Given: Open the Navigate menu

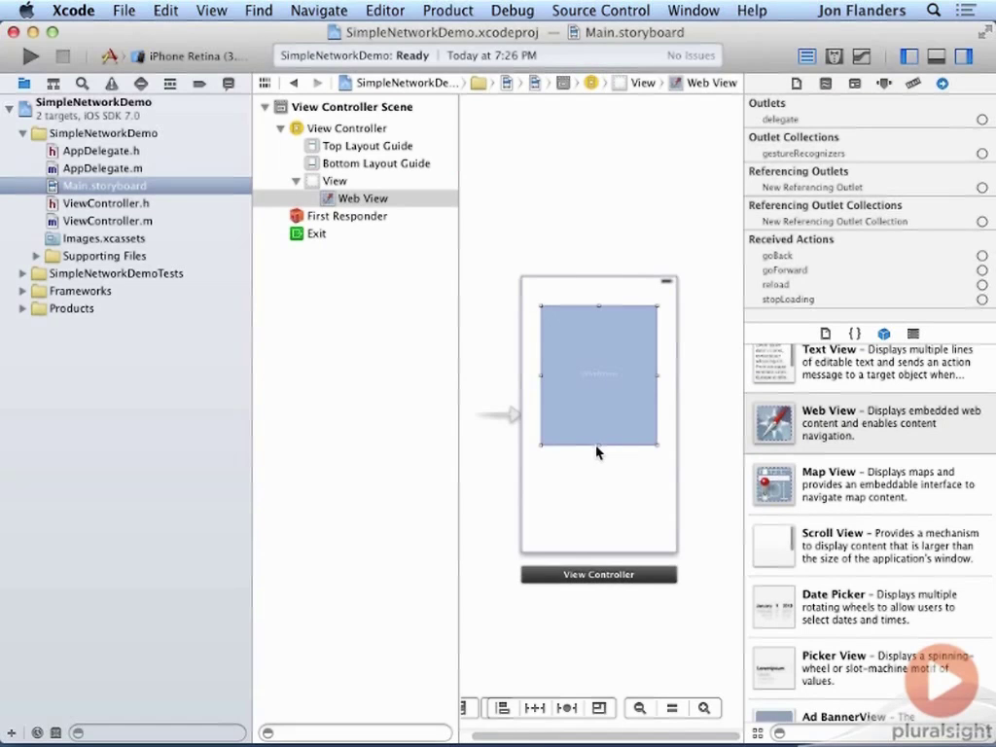Looking at the screenshot, I should [x=319, y=11].
